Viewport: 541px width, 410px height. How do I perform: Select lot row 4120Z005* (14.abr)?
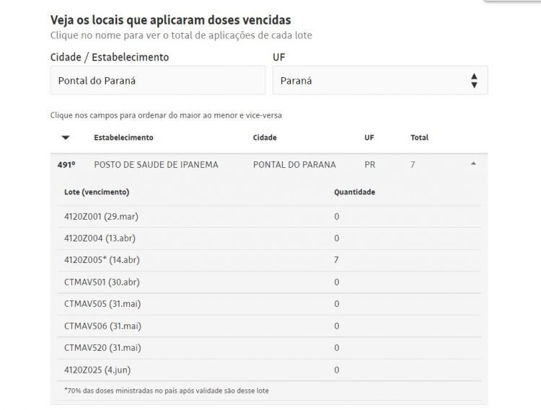tap(269, 260)
